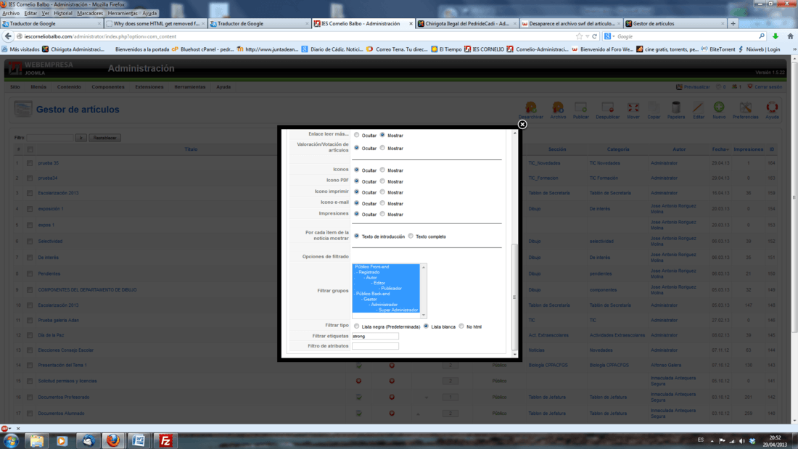
Task: Open the Extensiones admin menu
Action: [x=149, y=87]
